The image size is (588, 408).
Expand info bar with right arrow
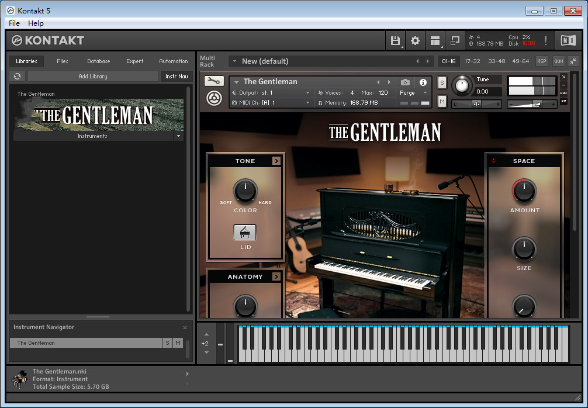pos(188,374)
